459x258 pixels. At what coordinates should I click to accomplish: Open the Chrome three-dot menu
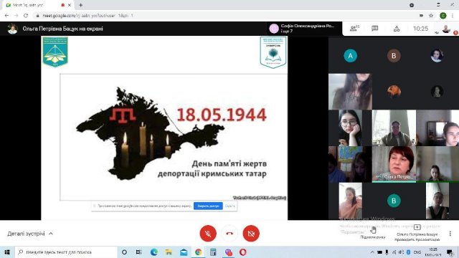pyautogui.click(x=453, y=16)
